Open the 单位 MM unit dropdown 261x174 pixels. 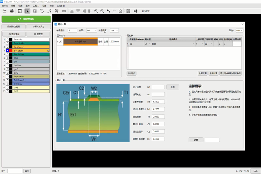tap(239, 30)
